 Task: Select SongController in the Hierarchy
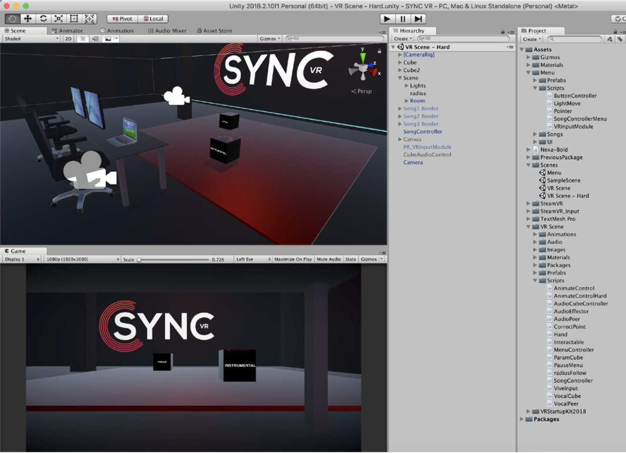pos(422,132)
